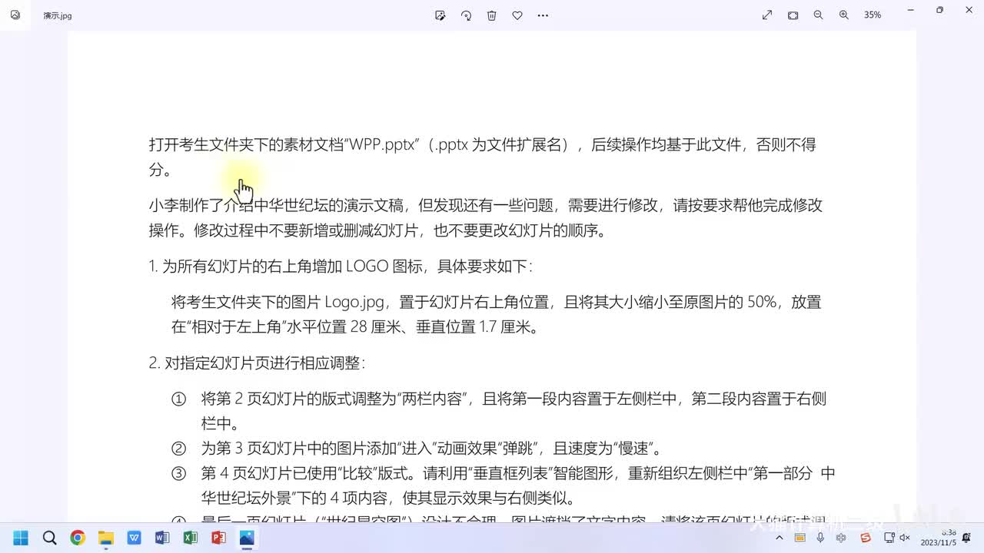
Task: Click the circled number ② list marker
Action: [x=178, y=449]
